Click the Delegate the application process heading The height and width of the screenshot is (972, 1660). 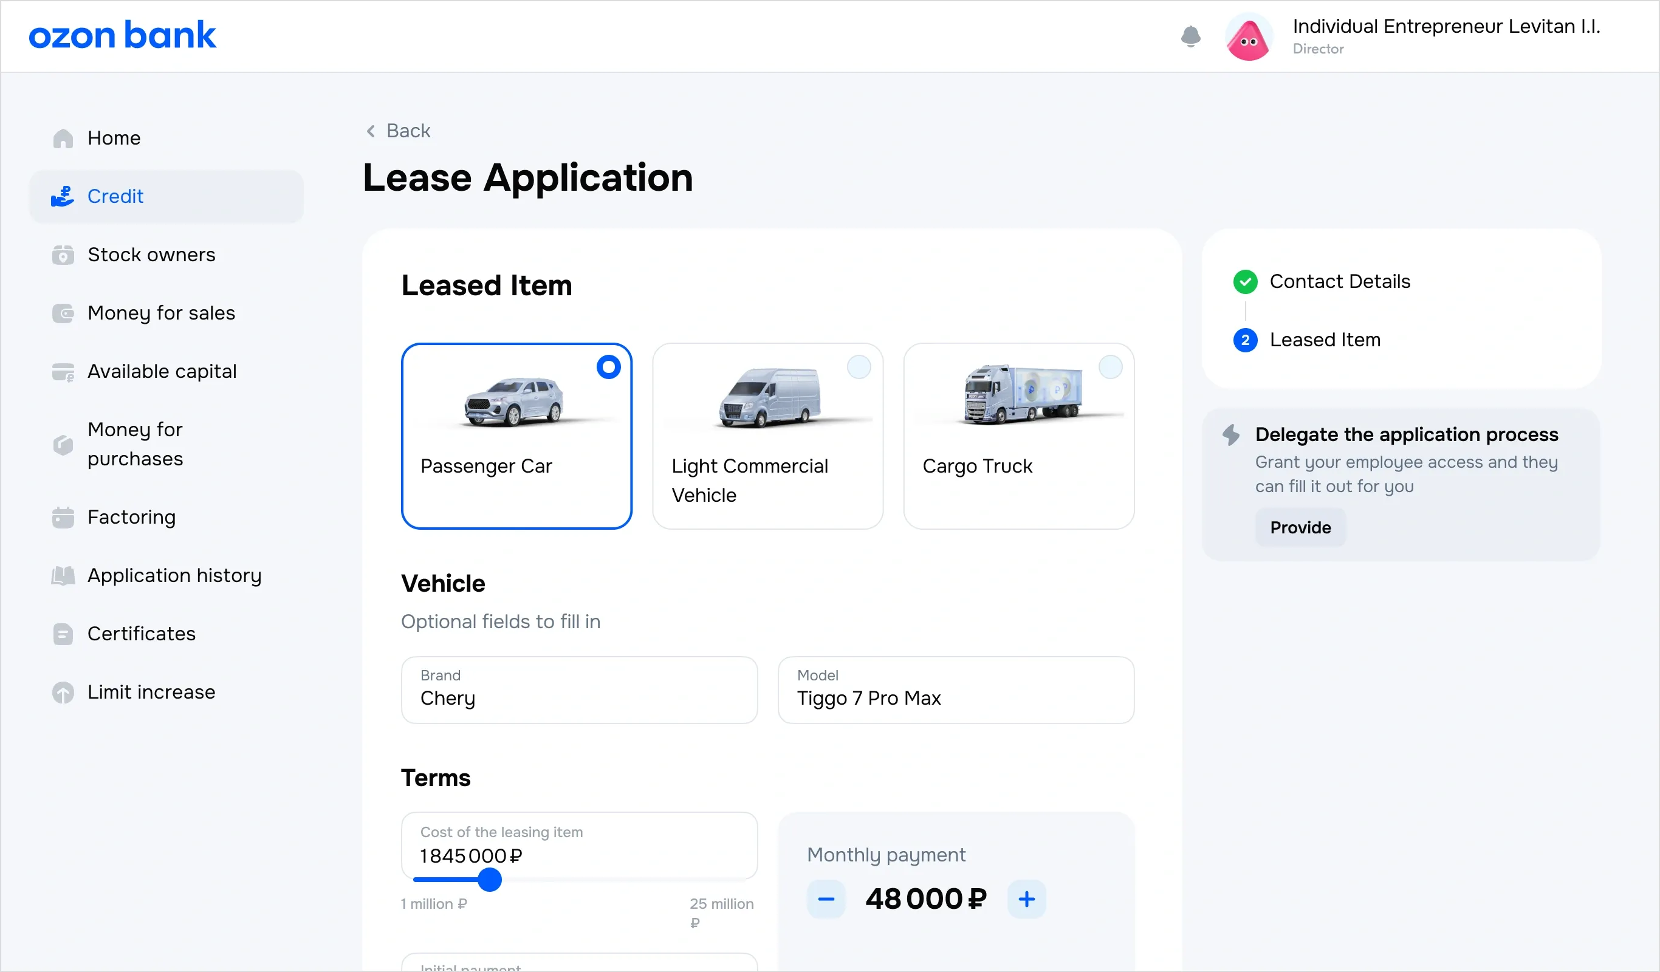pyautogui.click(x=1407, y=434)
